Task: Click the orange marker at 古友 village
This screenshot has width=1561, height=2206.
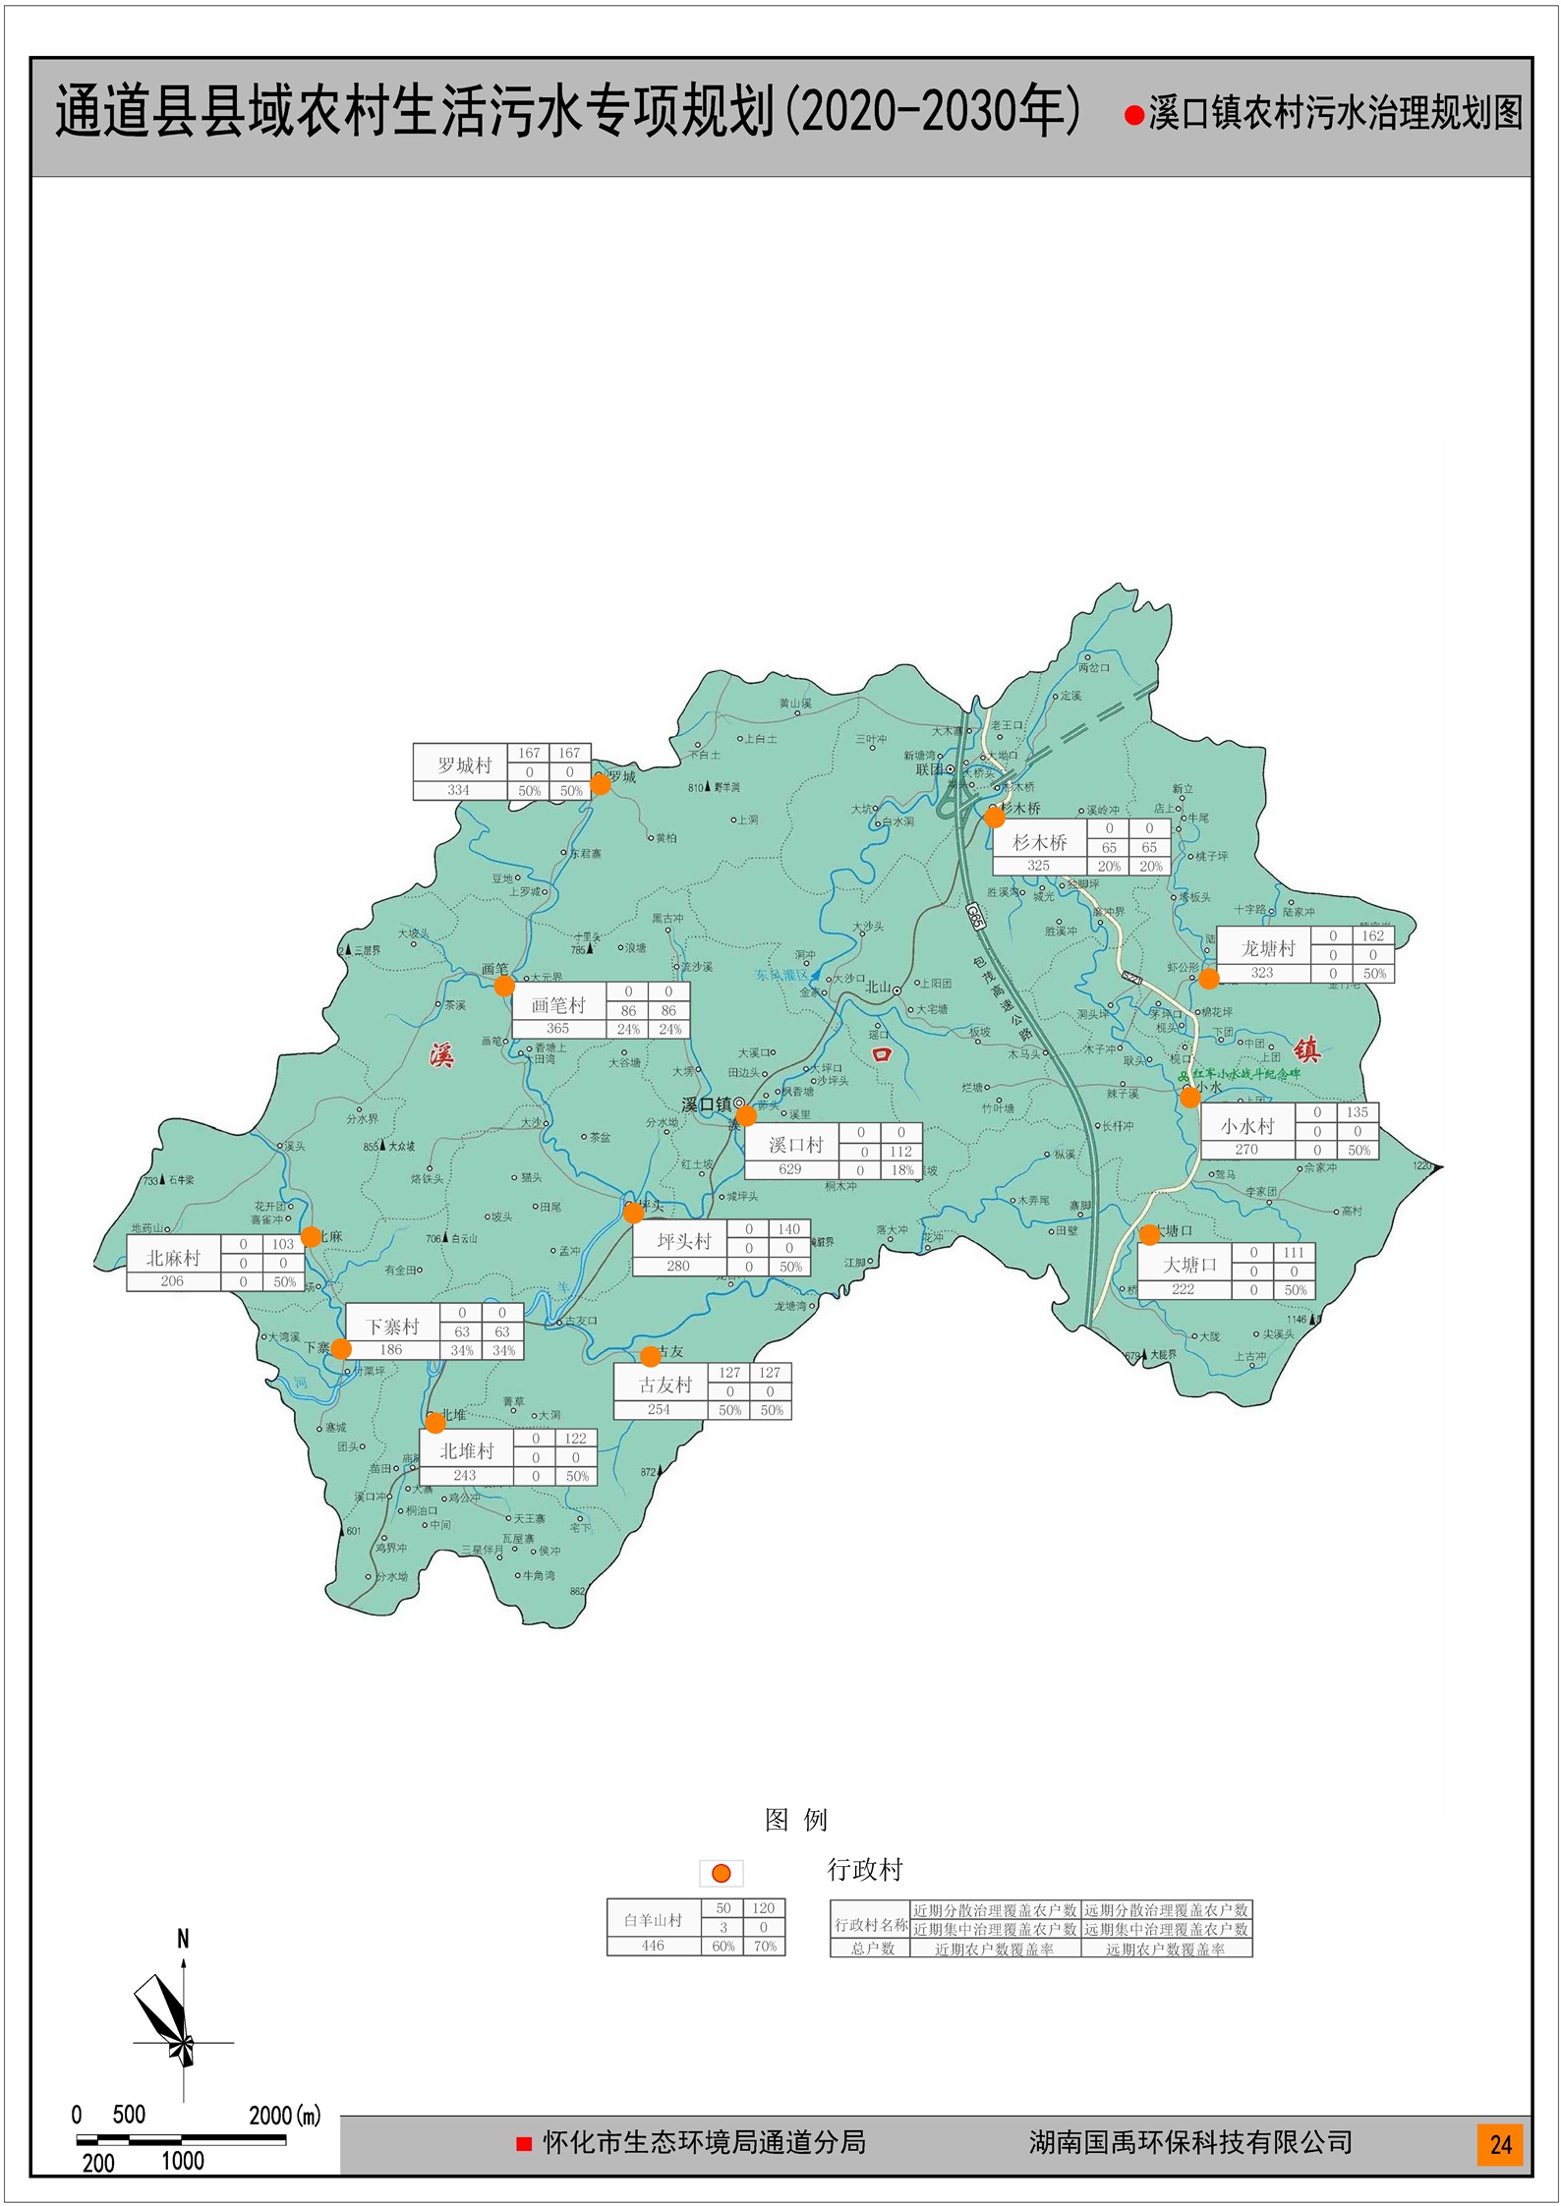Action: click(x=651, y=1356)
